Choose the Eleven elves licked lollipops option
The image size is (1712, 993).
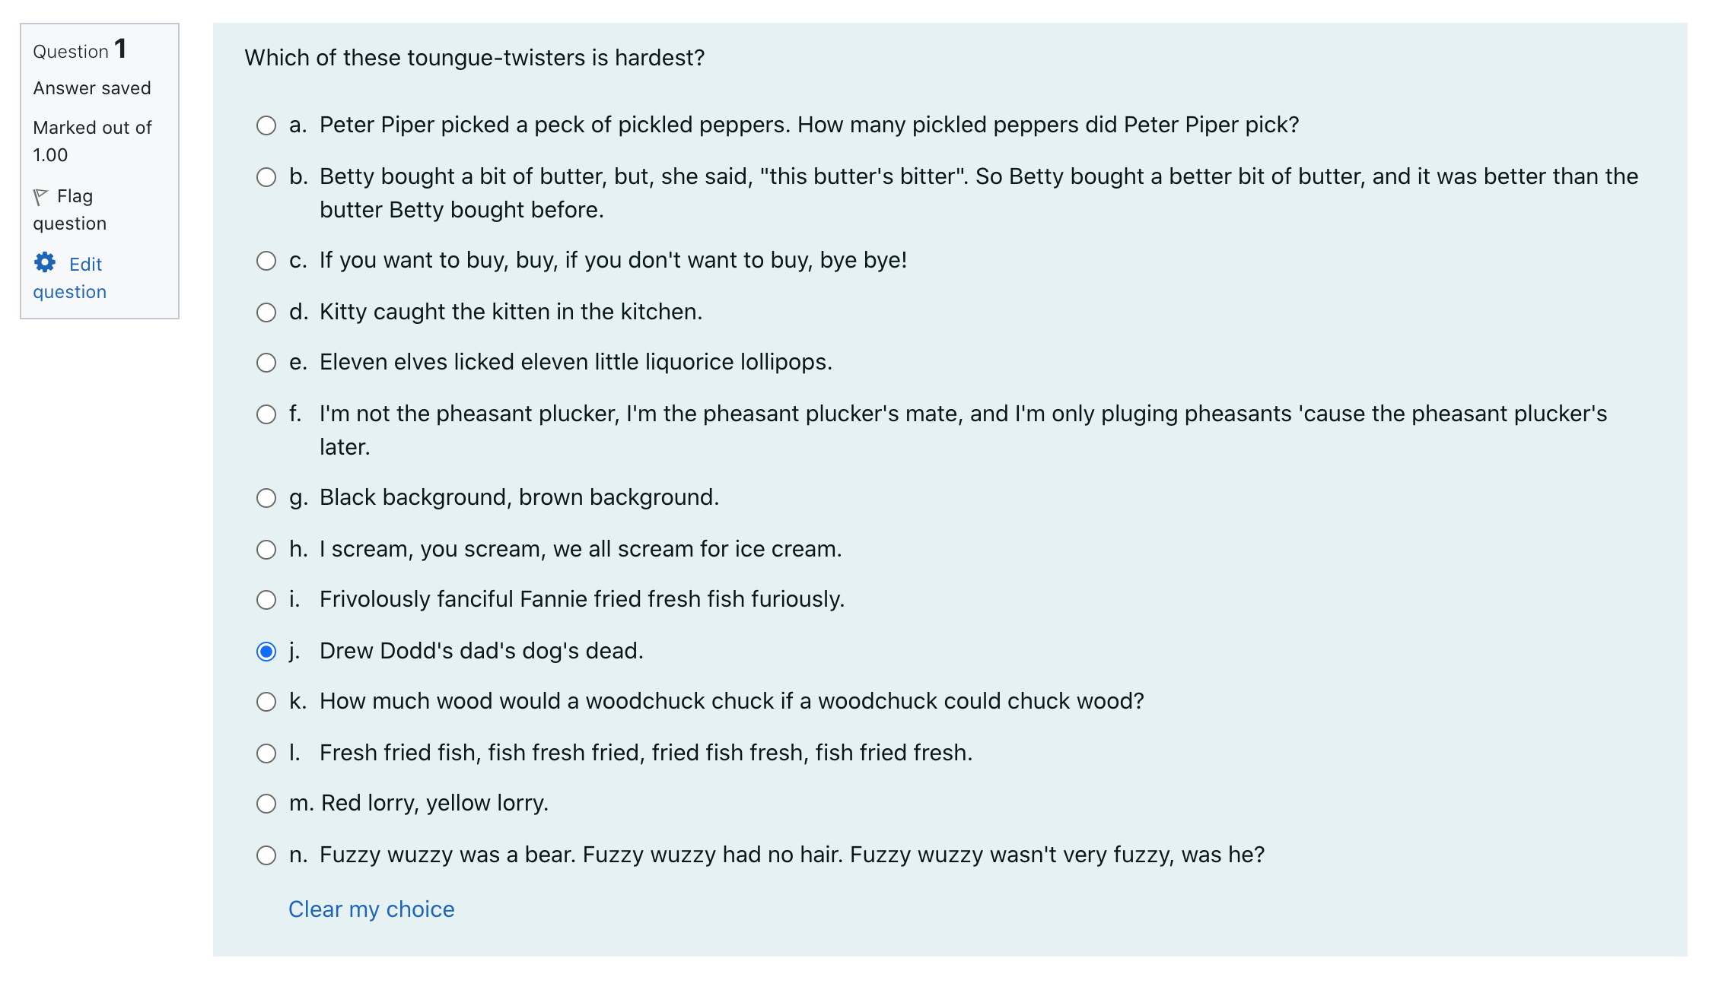(266, 363)
